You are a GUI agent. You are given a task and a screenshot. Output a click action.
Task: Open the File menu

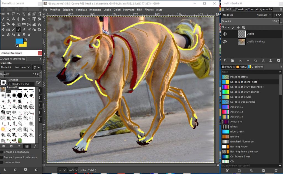pos(45,10)
